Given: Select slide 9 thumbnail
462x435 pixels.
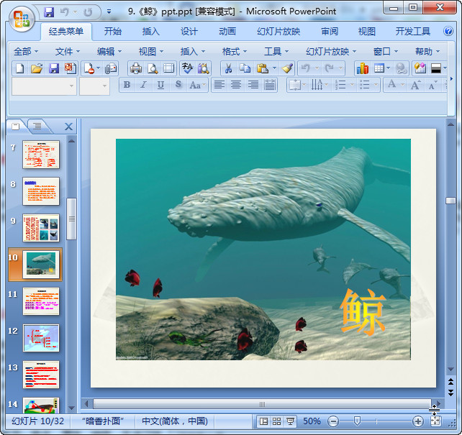Looking at the screenshot, I should click(x=41, y=228).
